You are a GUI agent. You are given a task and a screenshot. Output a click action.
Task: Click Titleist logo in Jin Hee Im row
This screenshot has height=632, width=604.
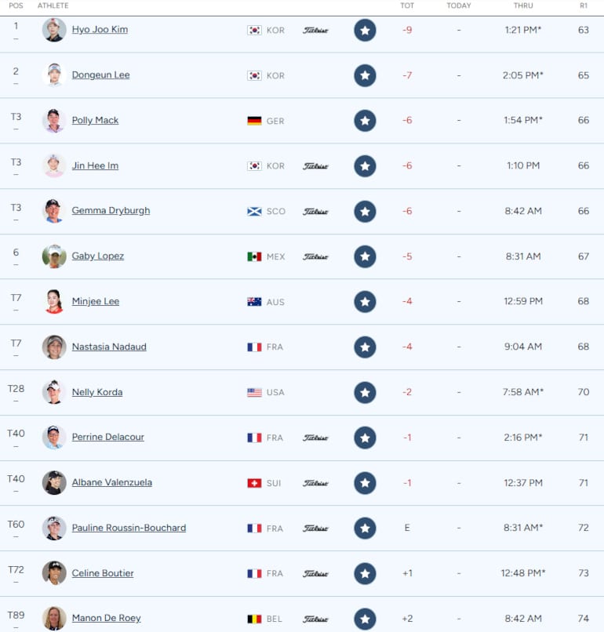[315, 166]
